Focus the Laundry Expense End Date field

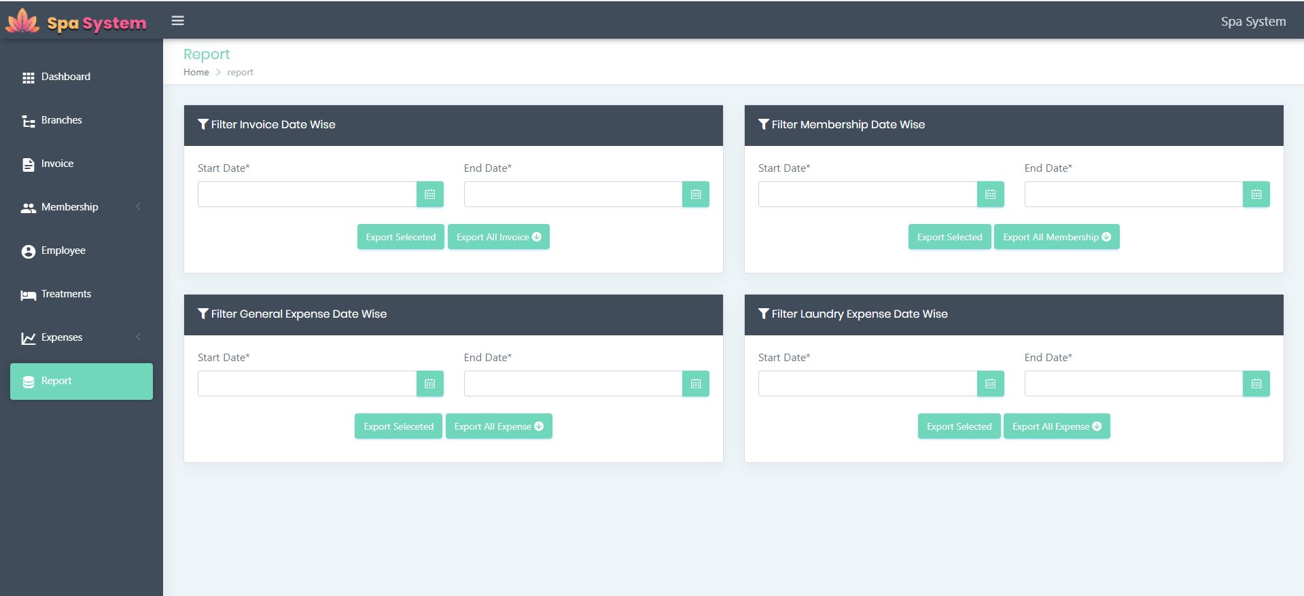(x=1134, y=384)
